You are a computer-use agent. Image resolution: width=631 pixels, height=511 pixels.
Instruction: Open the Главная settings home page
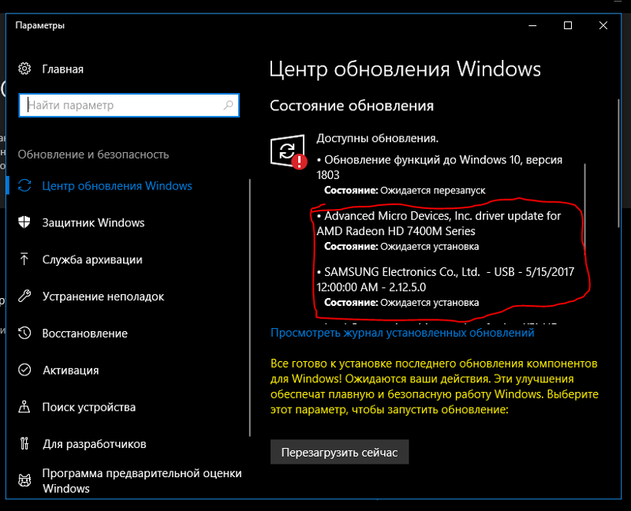pyautogui.click(x=63, y=69)
